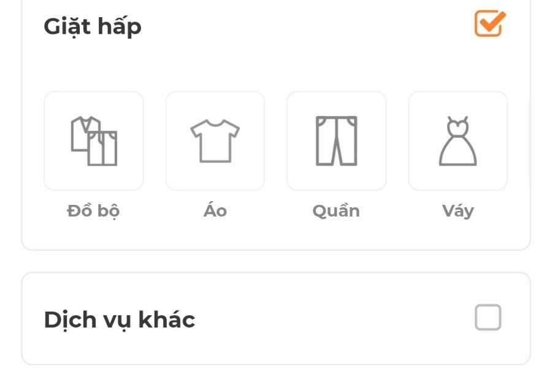552x368 pixels.
Task: Uncheck the Giặt hấp checkbox
Action: coord(489,24)
